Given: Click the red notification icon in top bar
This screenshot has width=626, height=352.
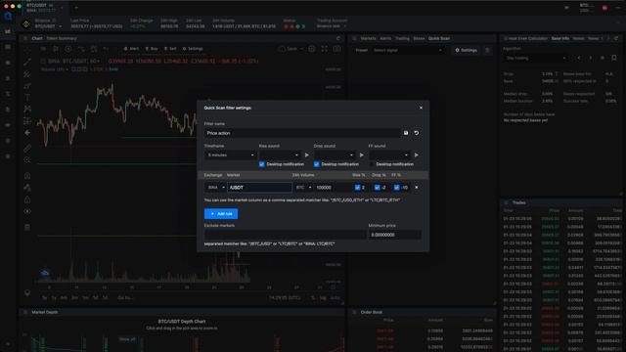Looking at the screenshot, I should [x=604, y=8].
